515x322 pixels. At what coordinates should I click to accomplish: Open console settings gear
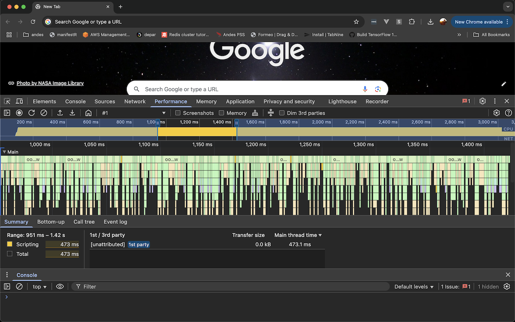507,287
